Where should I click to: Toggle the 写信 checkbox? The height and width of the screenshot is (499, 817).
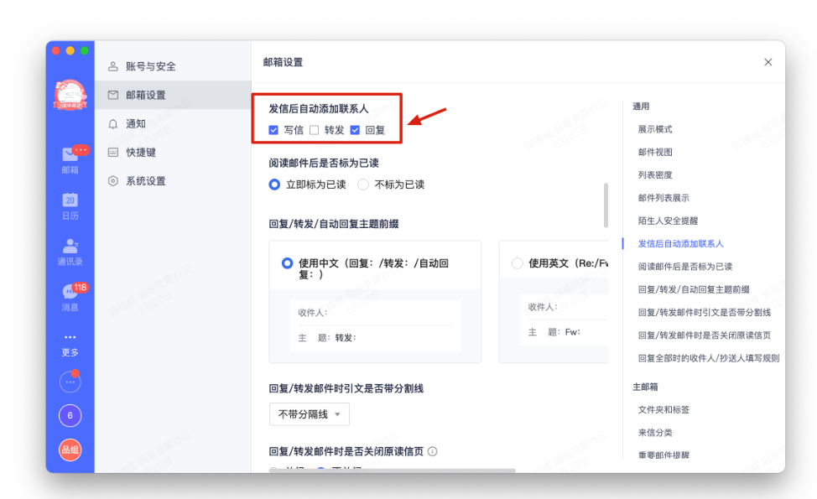[x=273, y=130]
